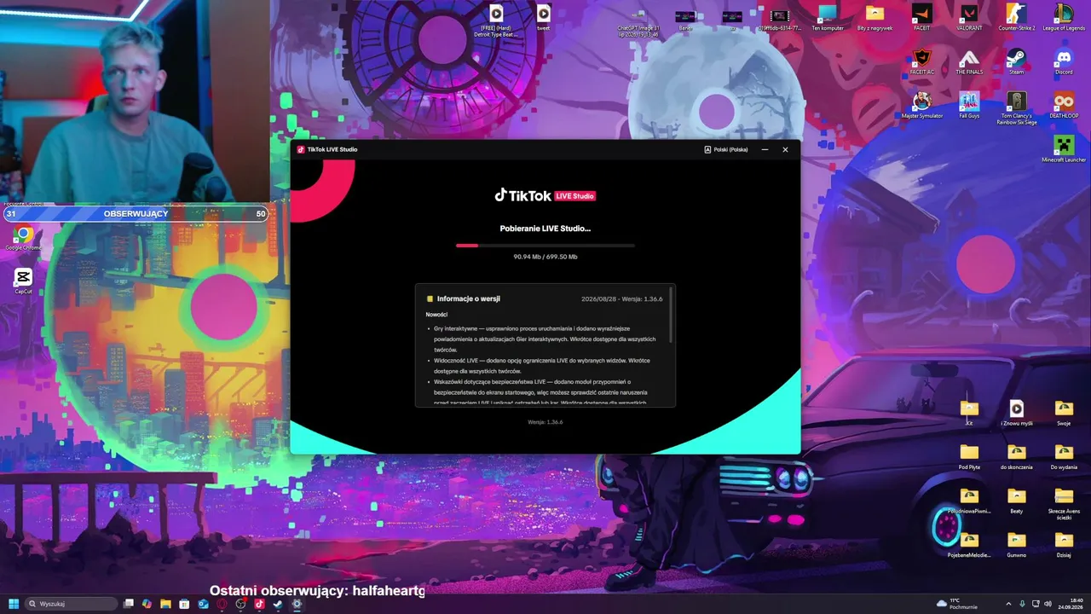Minimize the TikTok LIVE Studio window

pos(765,149)
